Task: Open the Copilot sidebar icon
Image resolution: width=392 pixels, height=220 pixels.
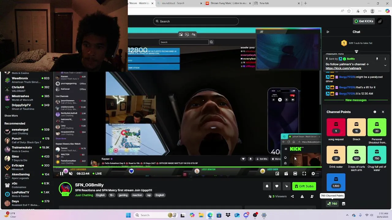Action: (x=388, y=11)
